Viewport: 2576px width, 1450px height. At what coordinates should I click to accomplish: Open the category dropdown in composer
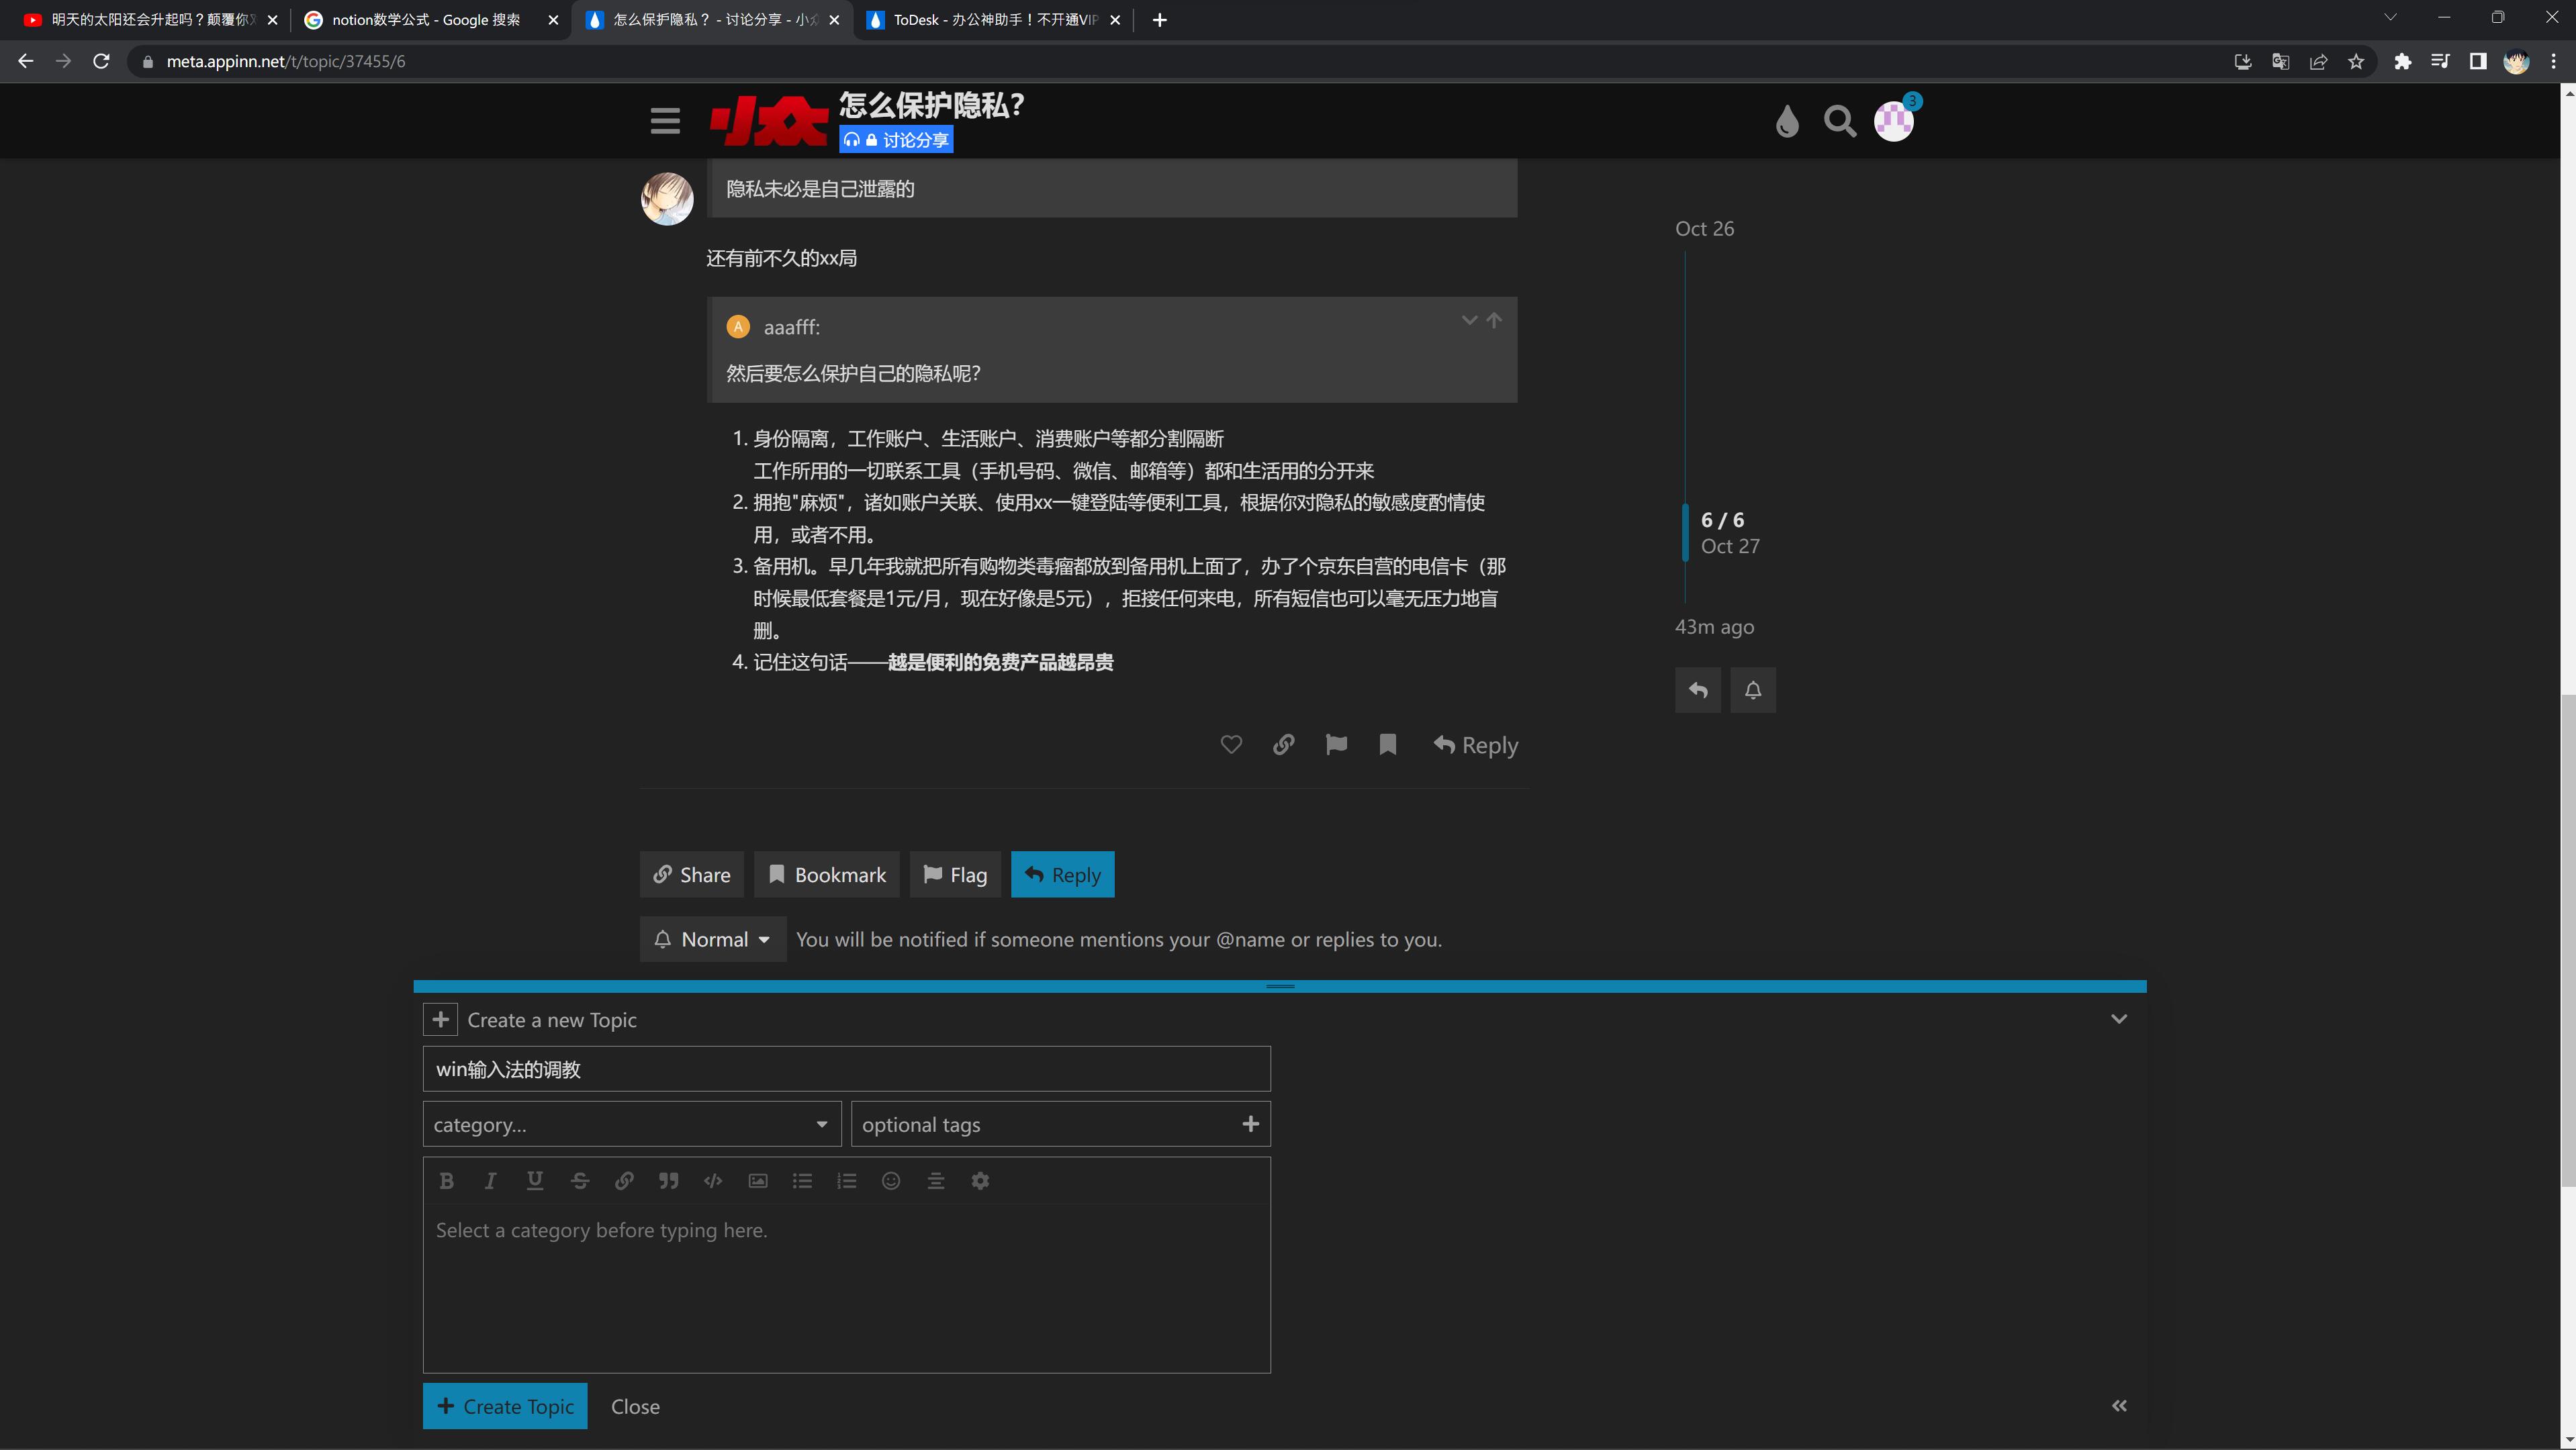(631, 1124)
